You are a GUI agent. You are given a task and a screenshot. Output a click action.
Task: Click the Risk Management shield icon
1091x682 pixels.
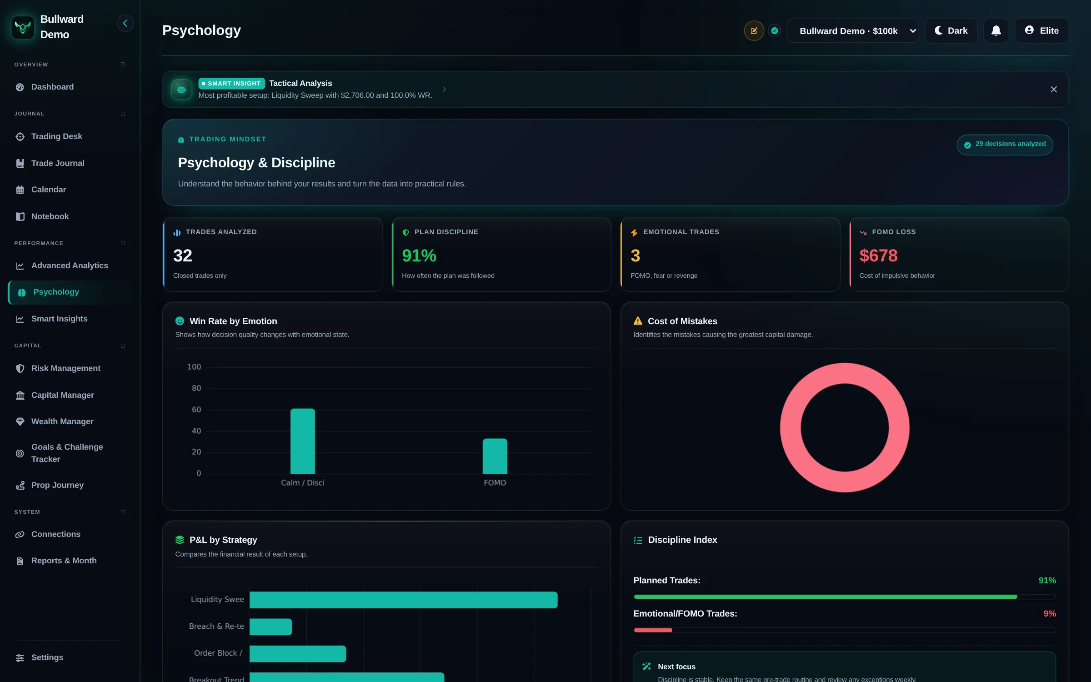click(20, 368)
